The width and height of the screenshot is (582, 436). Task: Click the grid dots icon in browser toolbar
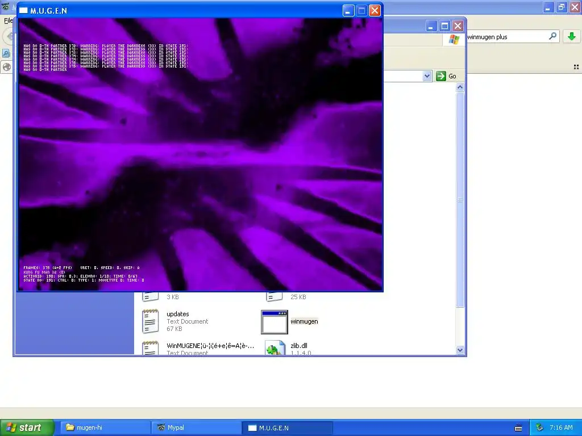(576, 67)
